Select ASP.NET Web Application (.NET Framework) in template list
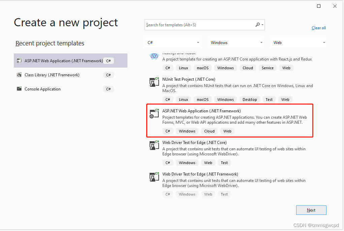Viewport: 344px width, 231px height. [x=230, y=121]
